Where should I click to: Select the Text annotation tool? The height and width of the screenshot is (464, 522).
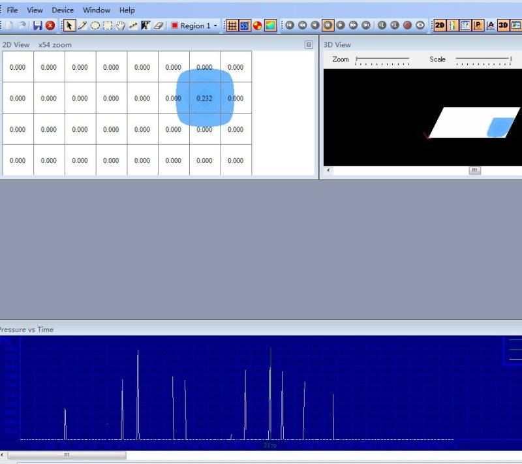[145, 25]
